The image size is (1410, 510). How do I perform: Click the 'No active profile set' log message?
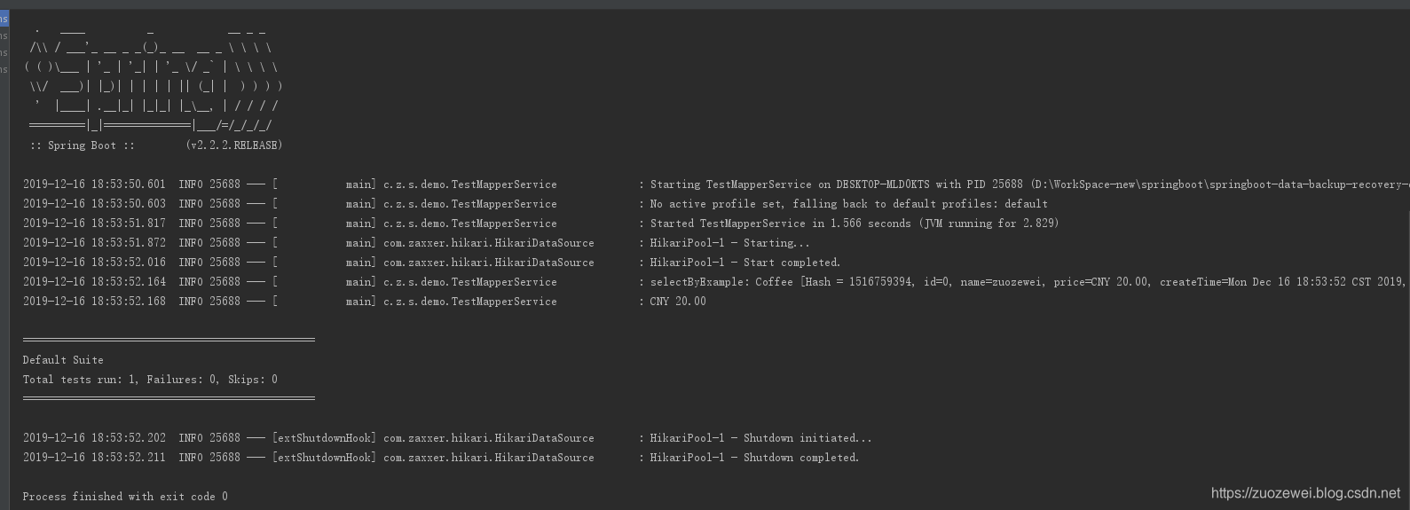848,204
